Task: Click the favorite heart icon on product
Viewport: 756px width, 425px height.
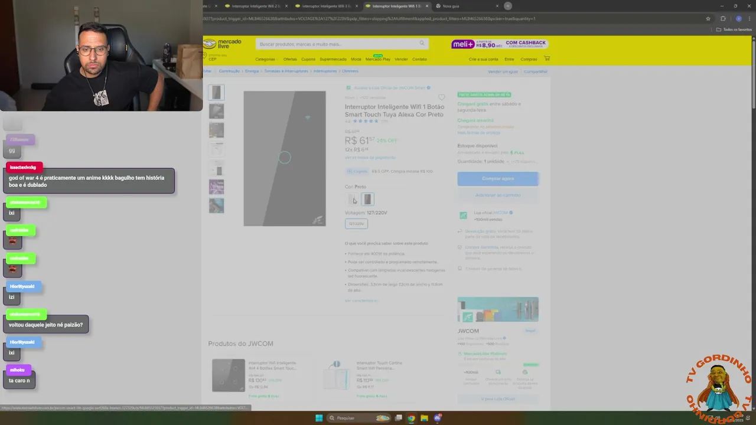Action: (x=441, y=97)
